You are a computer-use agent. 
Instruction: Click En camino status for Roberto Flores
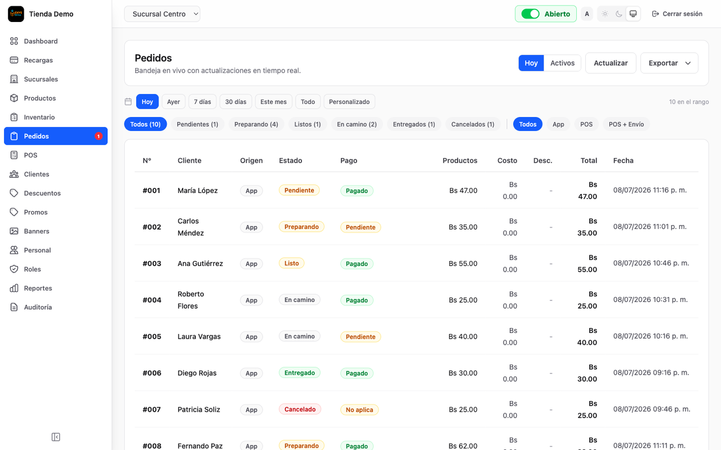(300, 300)
